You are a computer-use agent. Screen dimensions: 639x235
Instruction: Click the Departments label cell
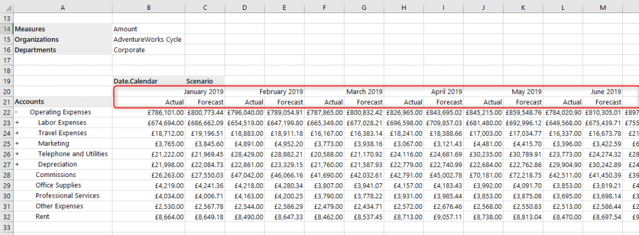[x=63, y=50]
